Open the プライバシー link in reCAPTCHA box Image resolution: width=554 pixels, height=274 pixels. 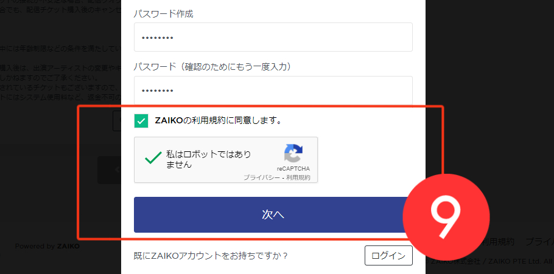click(262, 178)
